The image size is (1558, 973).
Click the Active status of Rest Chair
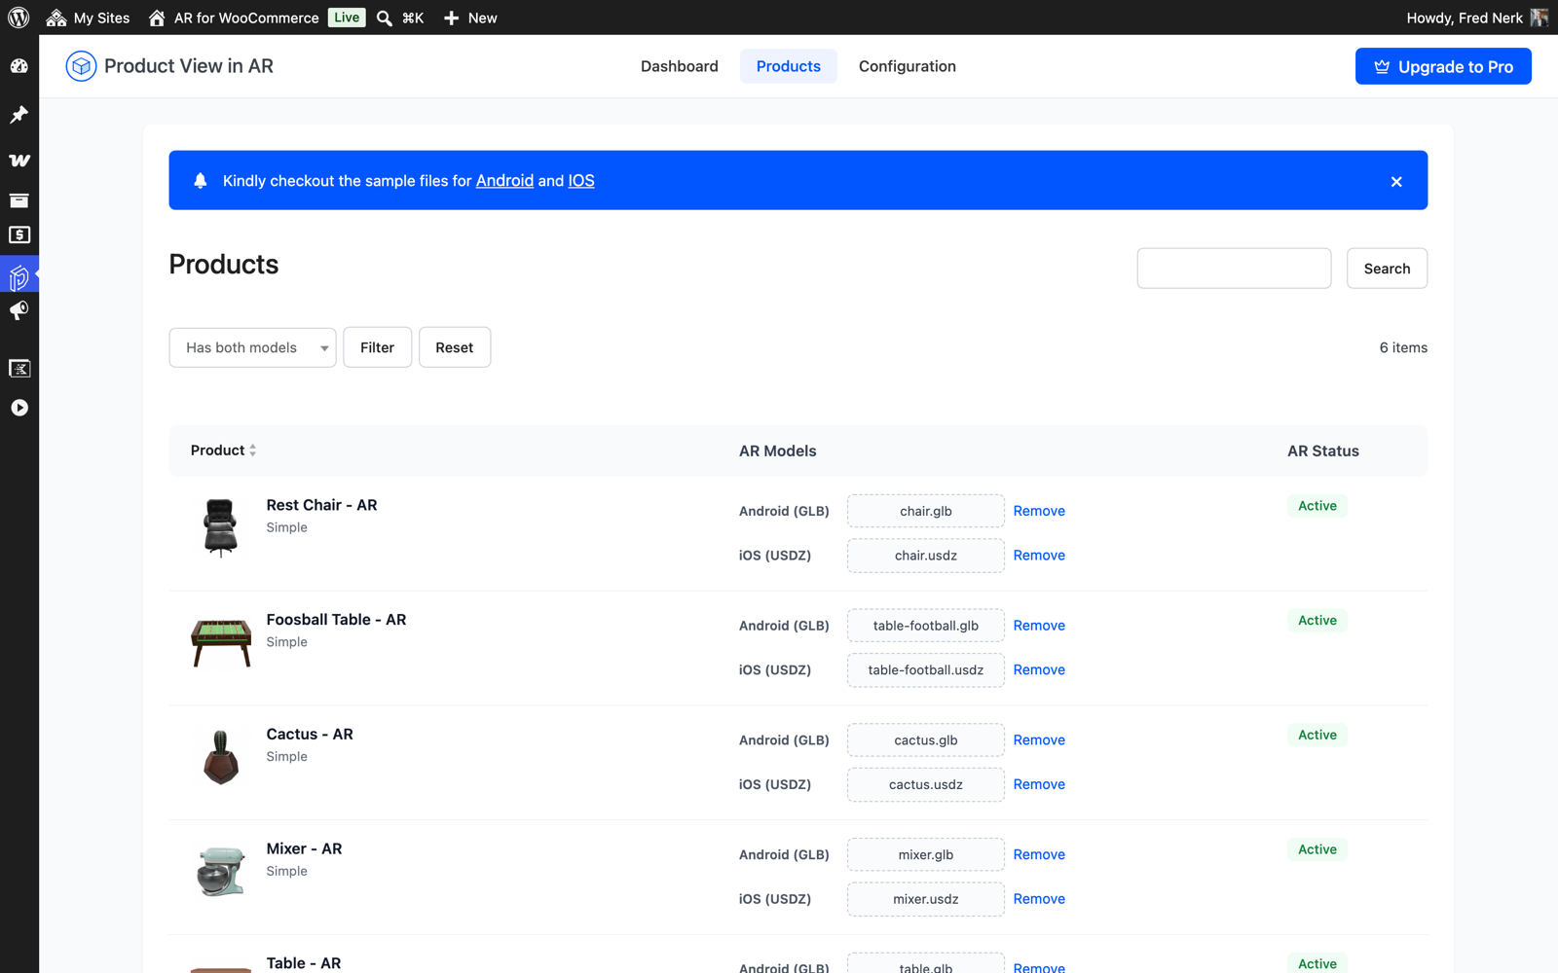click(x=1317, y=506)
